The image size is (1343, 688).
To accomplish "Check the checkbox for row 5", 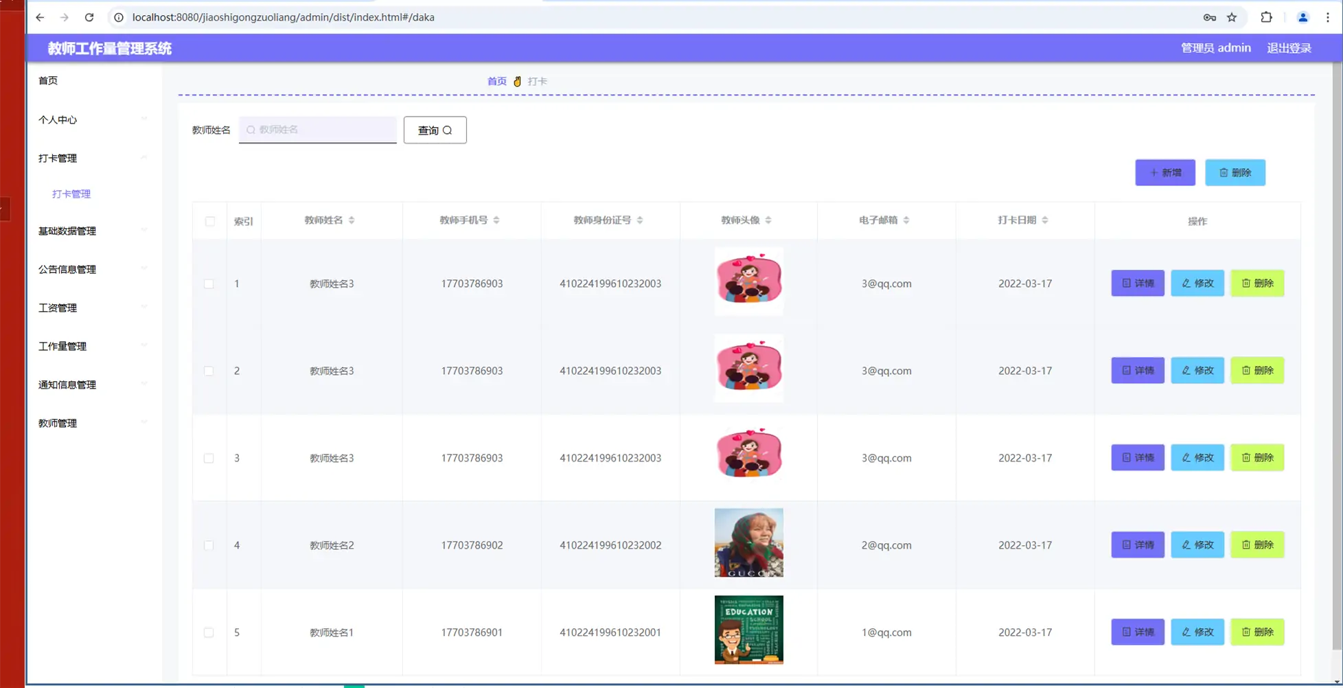I will click(209, 632).
